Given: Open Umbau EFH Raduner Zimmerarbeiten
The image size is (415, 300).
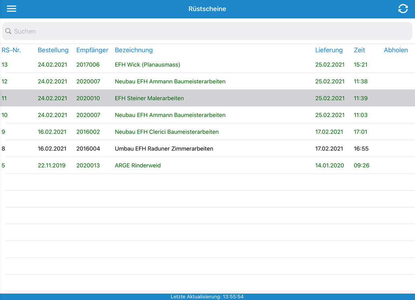Looking at the screenshot, I should 164,149.
